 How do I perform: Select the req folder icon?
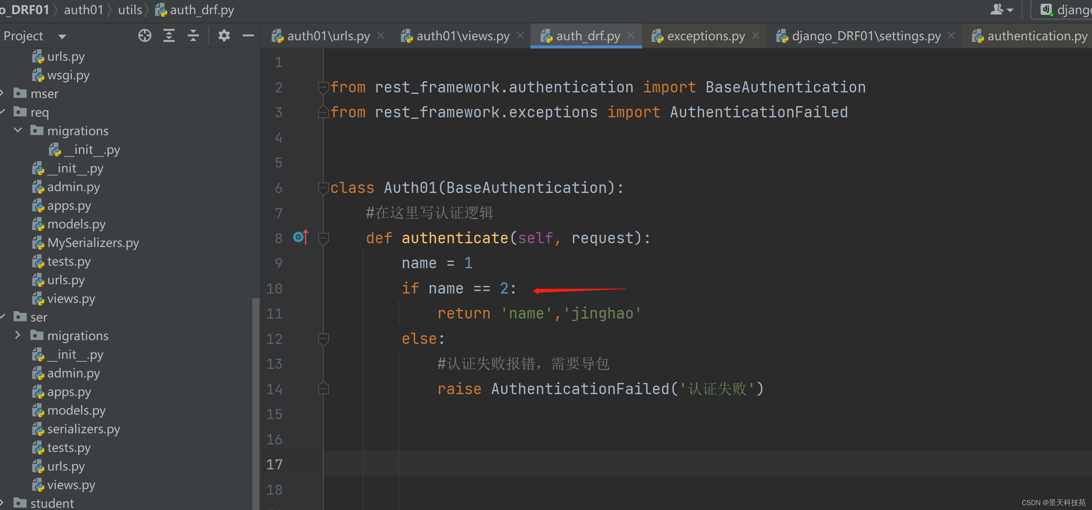click(x=20, y=111)
